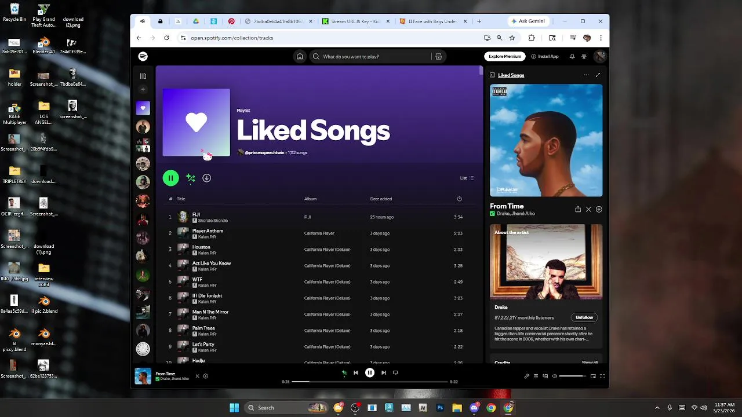The width and height of the screenshot is (742, 417).
Task: Open the Connect to a device icon
Action: [x=545, y=376]
